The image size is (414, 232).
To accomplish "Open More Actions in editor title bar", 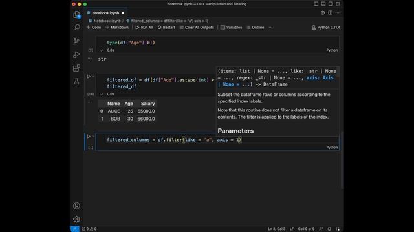I will click(x=338, y=13).
